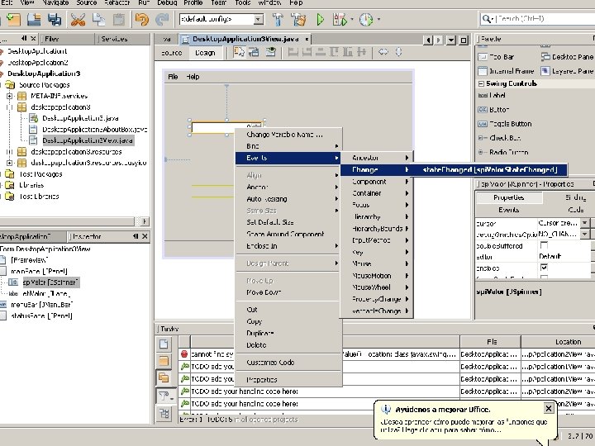
Task: Expand the META-INF.services tree node
Action: pos(9,96)
